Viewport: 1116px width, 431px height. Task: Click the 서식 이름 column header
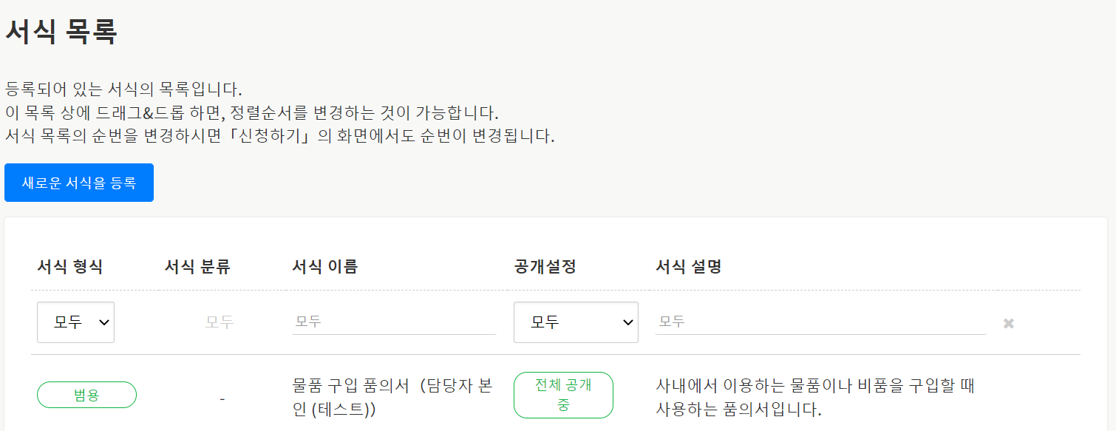tap(325, 267)
